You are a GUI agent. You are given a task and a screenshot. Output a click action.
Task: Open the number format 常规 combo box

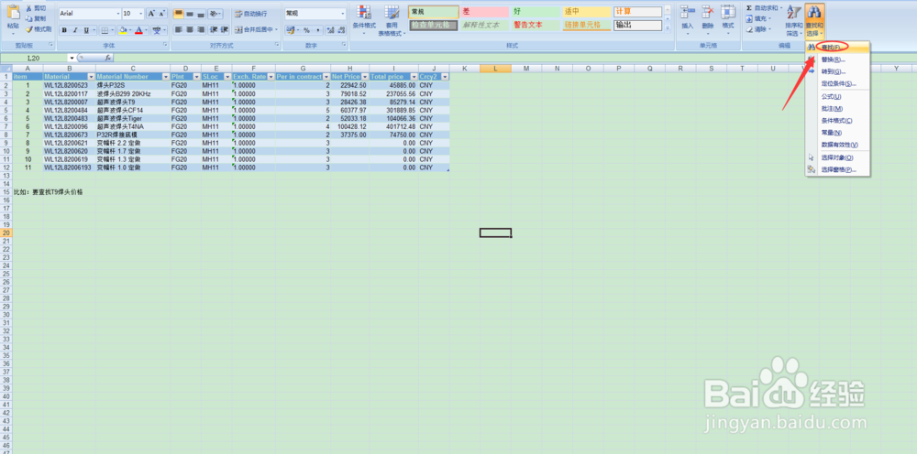pyautogui.click(x=315, y=14)
